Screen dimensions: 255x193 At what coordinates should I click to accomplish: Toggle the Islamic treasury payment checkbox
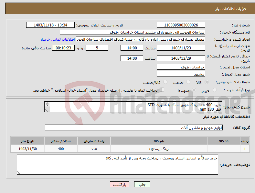pyautogui.click(x=162, y=89)
